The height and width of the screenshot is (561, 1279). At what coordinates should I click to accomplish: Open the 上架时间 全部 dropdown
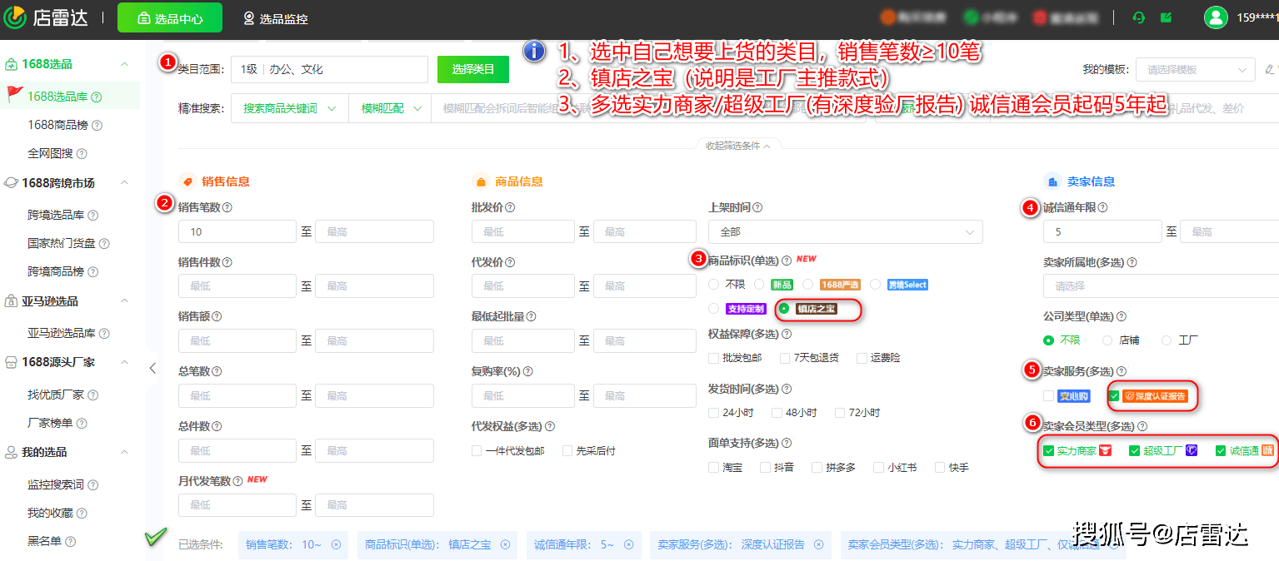[x=845, y=231]
